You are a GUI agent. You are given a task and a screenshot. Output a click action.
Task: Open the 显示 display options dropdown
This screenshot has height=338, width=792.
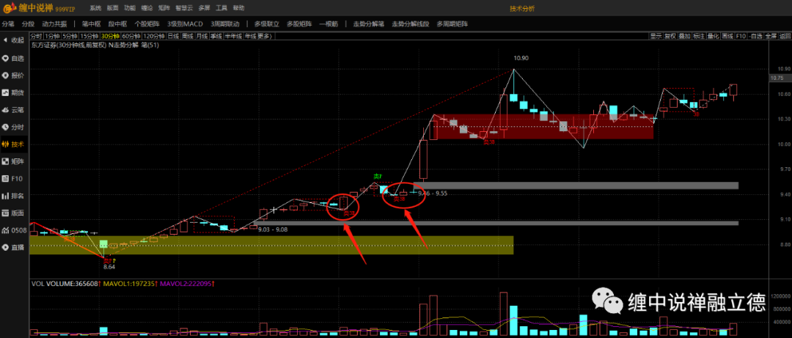pos(656,36)
